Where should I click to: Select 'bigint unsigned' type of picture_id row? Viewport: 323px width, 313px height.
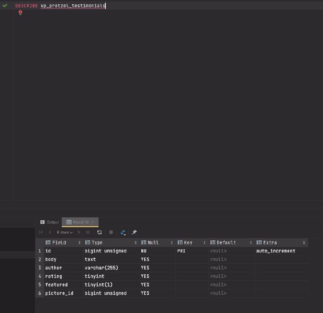point(111,293)
